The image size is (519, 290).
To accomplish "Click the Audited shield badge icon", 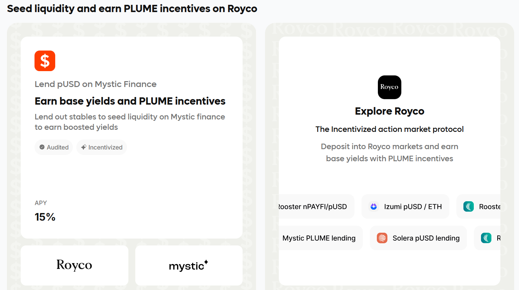I will [x=42, y=147].
